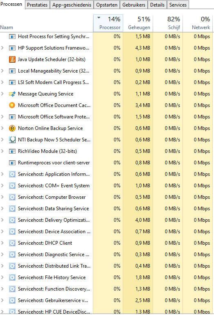Click the NTI Backup Now 5 Scheduler icon
The image size is (214, 316).
[12, 140]
